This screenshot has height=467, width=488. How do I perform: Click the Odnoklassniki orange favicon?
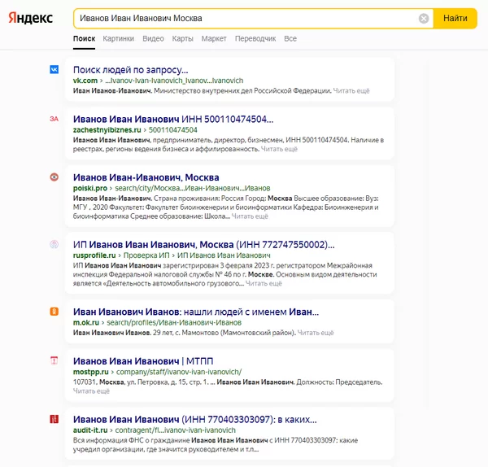point(54,312)
